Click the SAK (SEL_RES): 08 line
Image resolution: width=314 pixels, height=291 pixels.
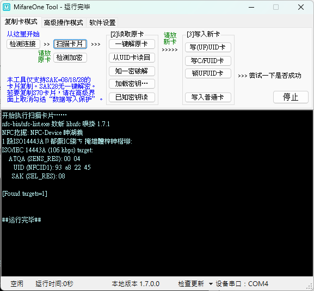point(38,176)
